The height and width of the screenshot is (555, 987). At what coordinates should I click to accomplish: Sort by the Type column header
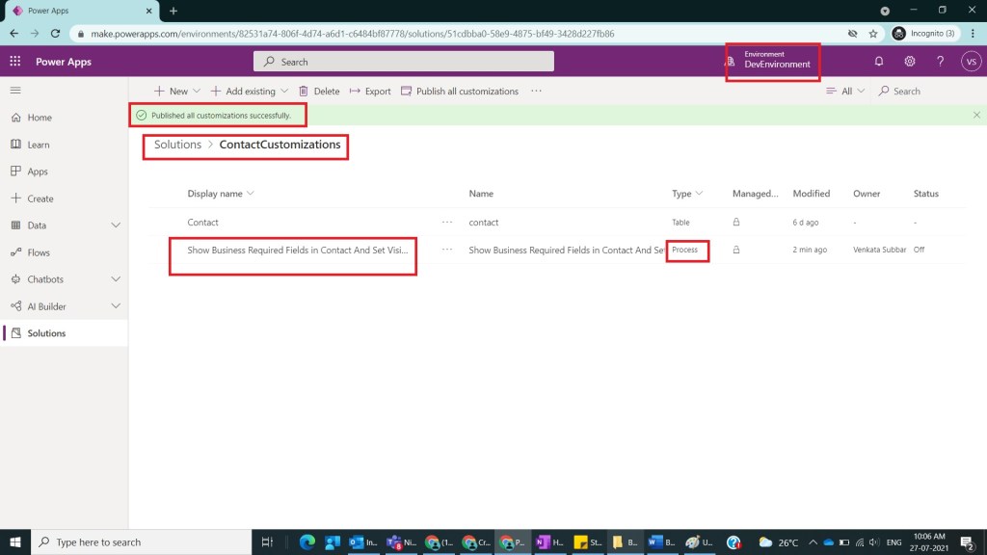coord(686,194)
